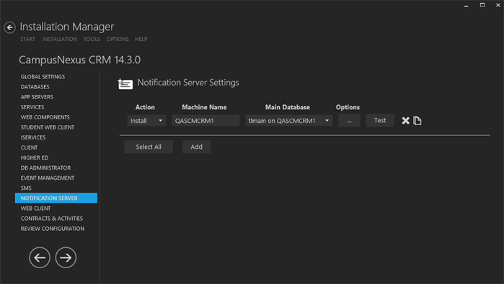Go to Databases section
This screenshot has height=284, width=504.
(35, 87)
